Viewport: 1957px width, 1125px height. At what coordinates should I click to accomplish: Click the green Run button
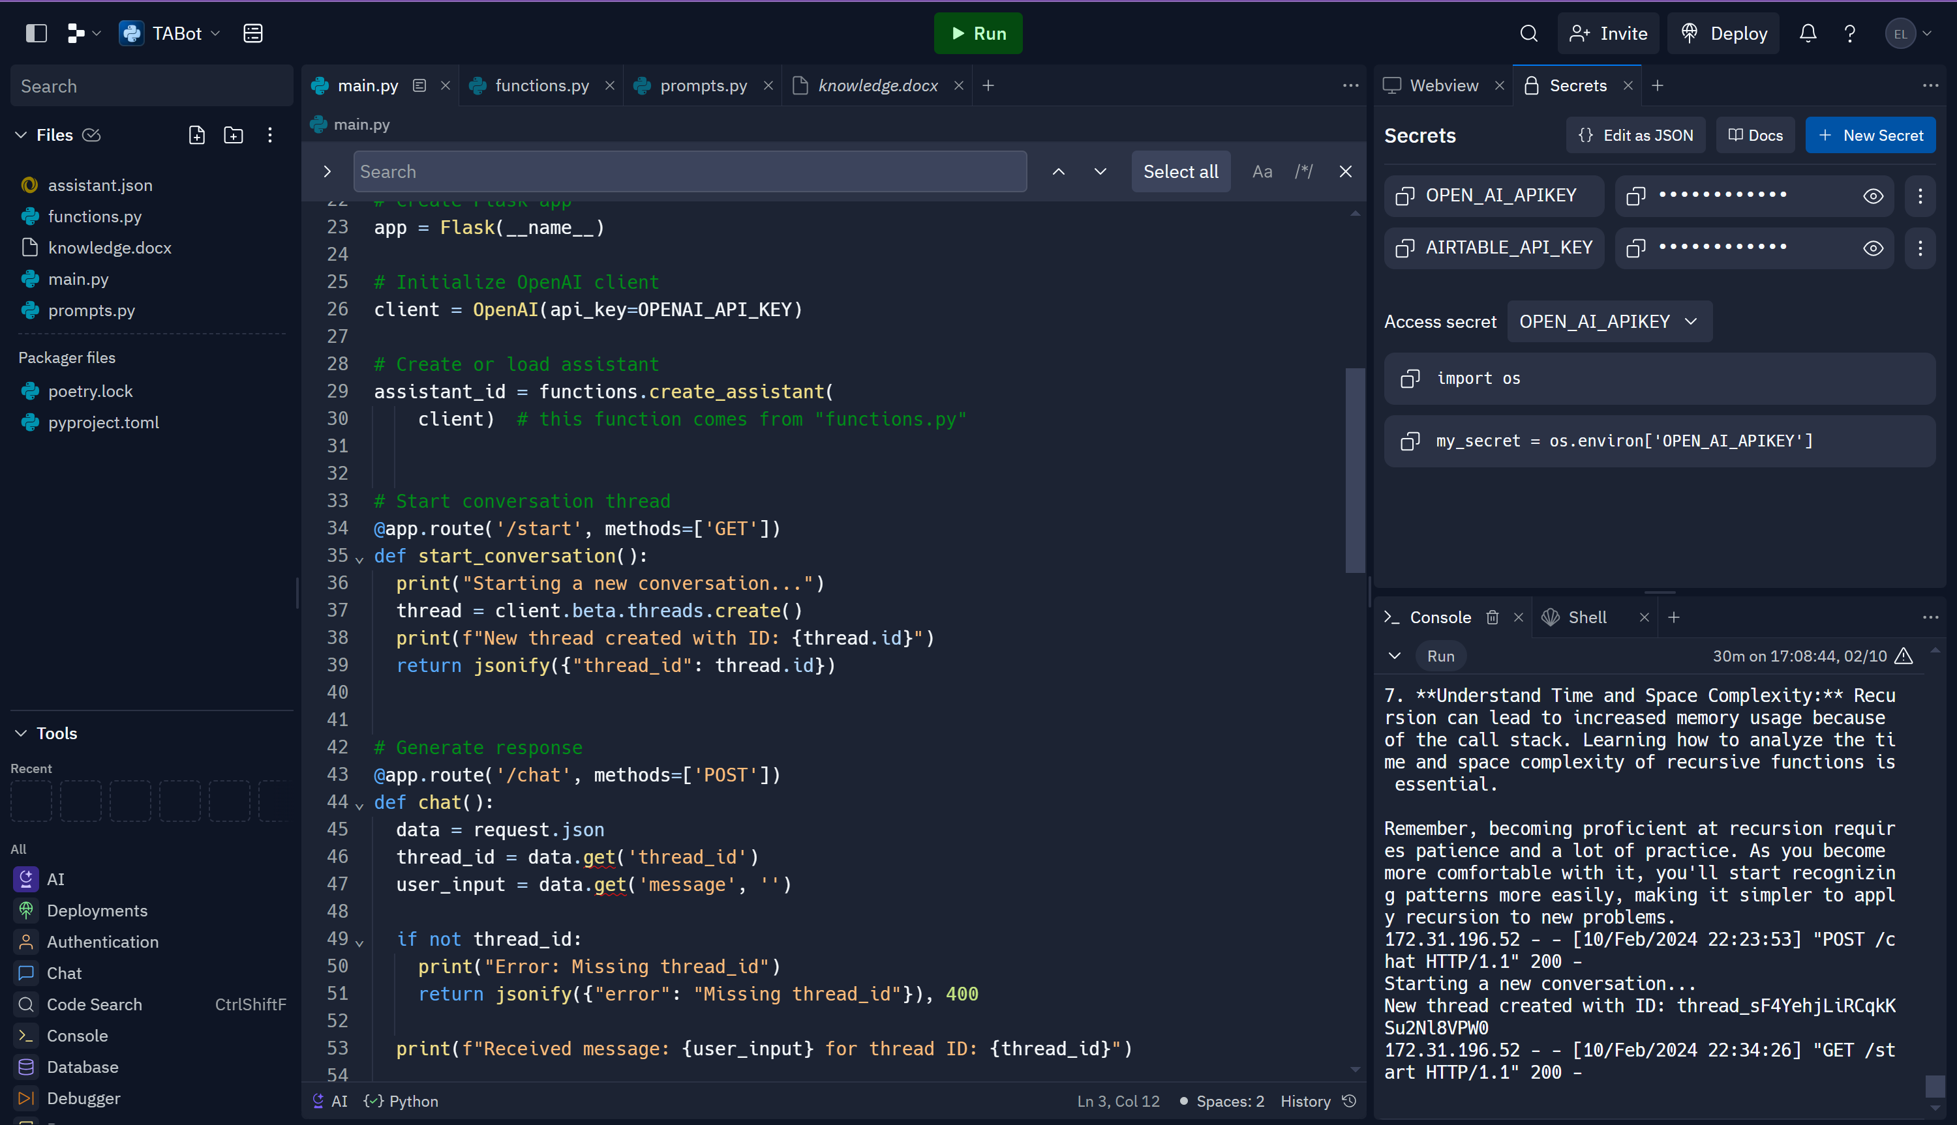(977, 33)
